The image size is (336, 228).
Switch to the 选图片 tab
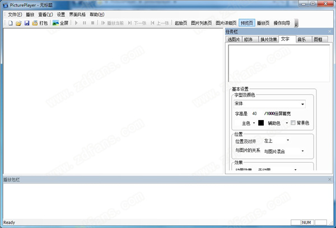pyautogui.click(x=234, y=39)
